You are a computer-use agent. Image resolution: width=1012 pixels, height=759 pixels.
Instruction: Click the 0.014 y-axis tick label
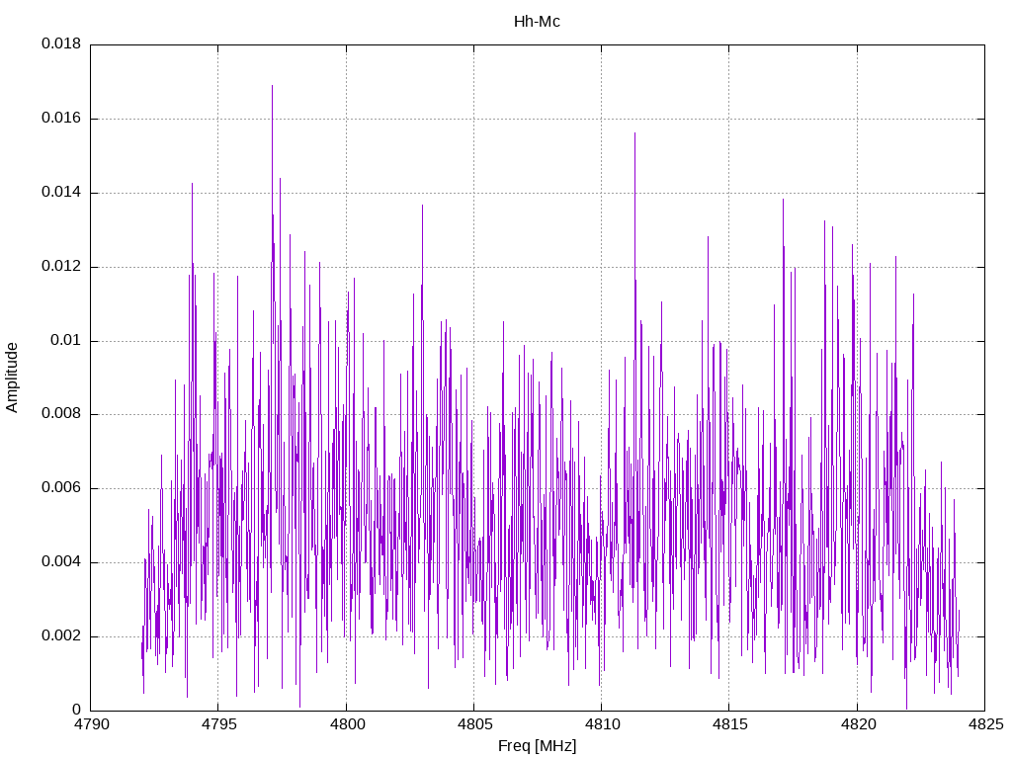point(61,193)
